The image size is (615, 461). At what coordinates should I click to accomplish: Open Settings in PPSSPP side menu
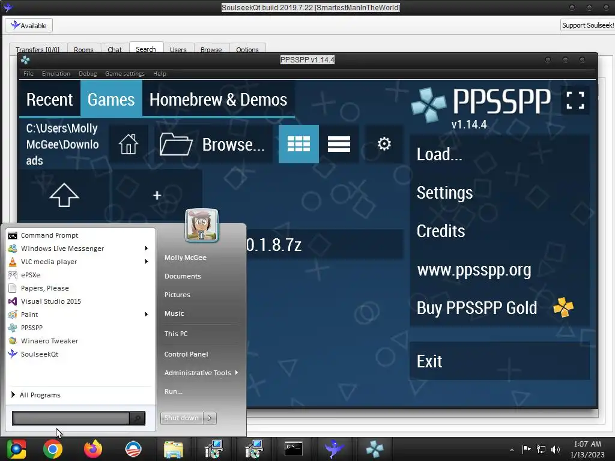click(x=499, y=193)
